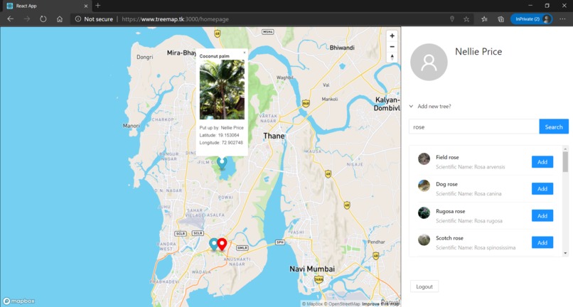
Task: Close the React App tab
Action: pyautogui.click(x=86, y=6)
